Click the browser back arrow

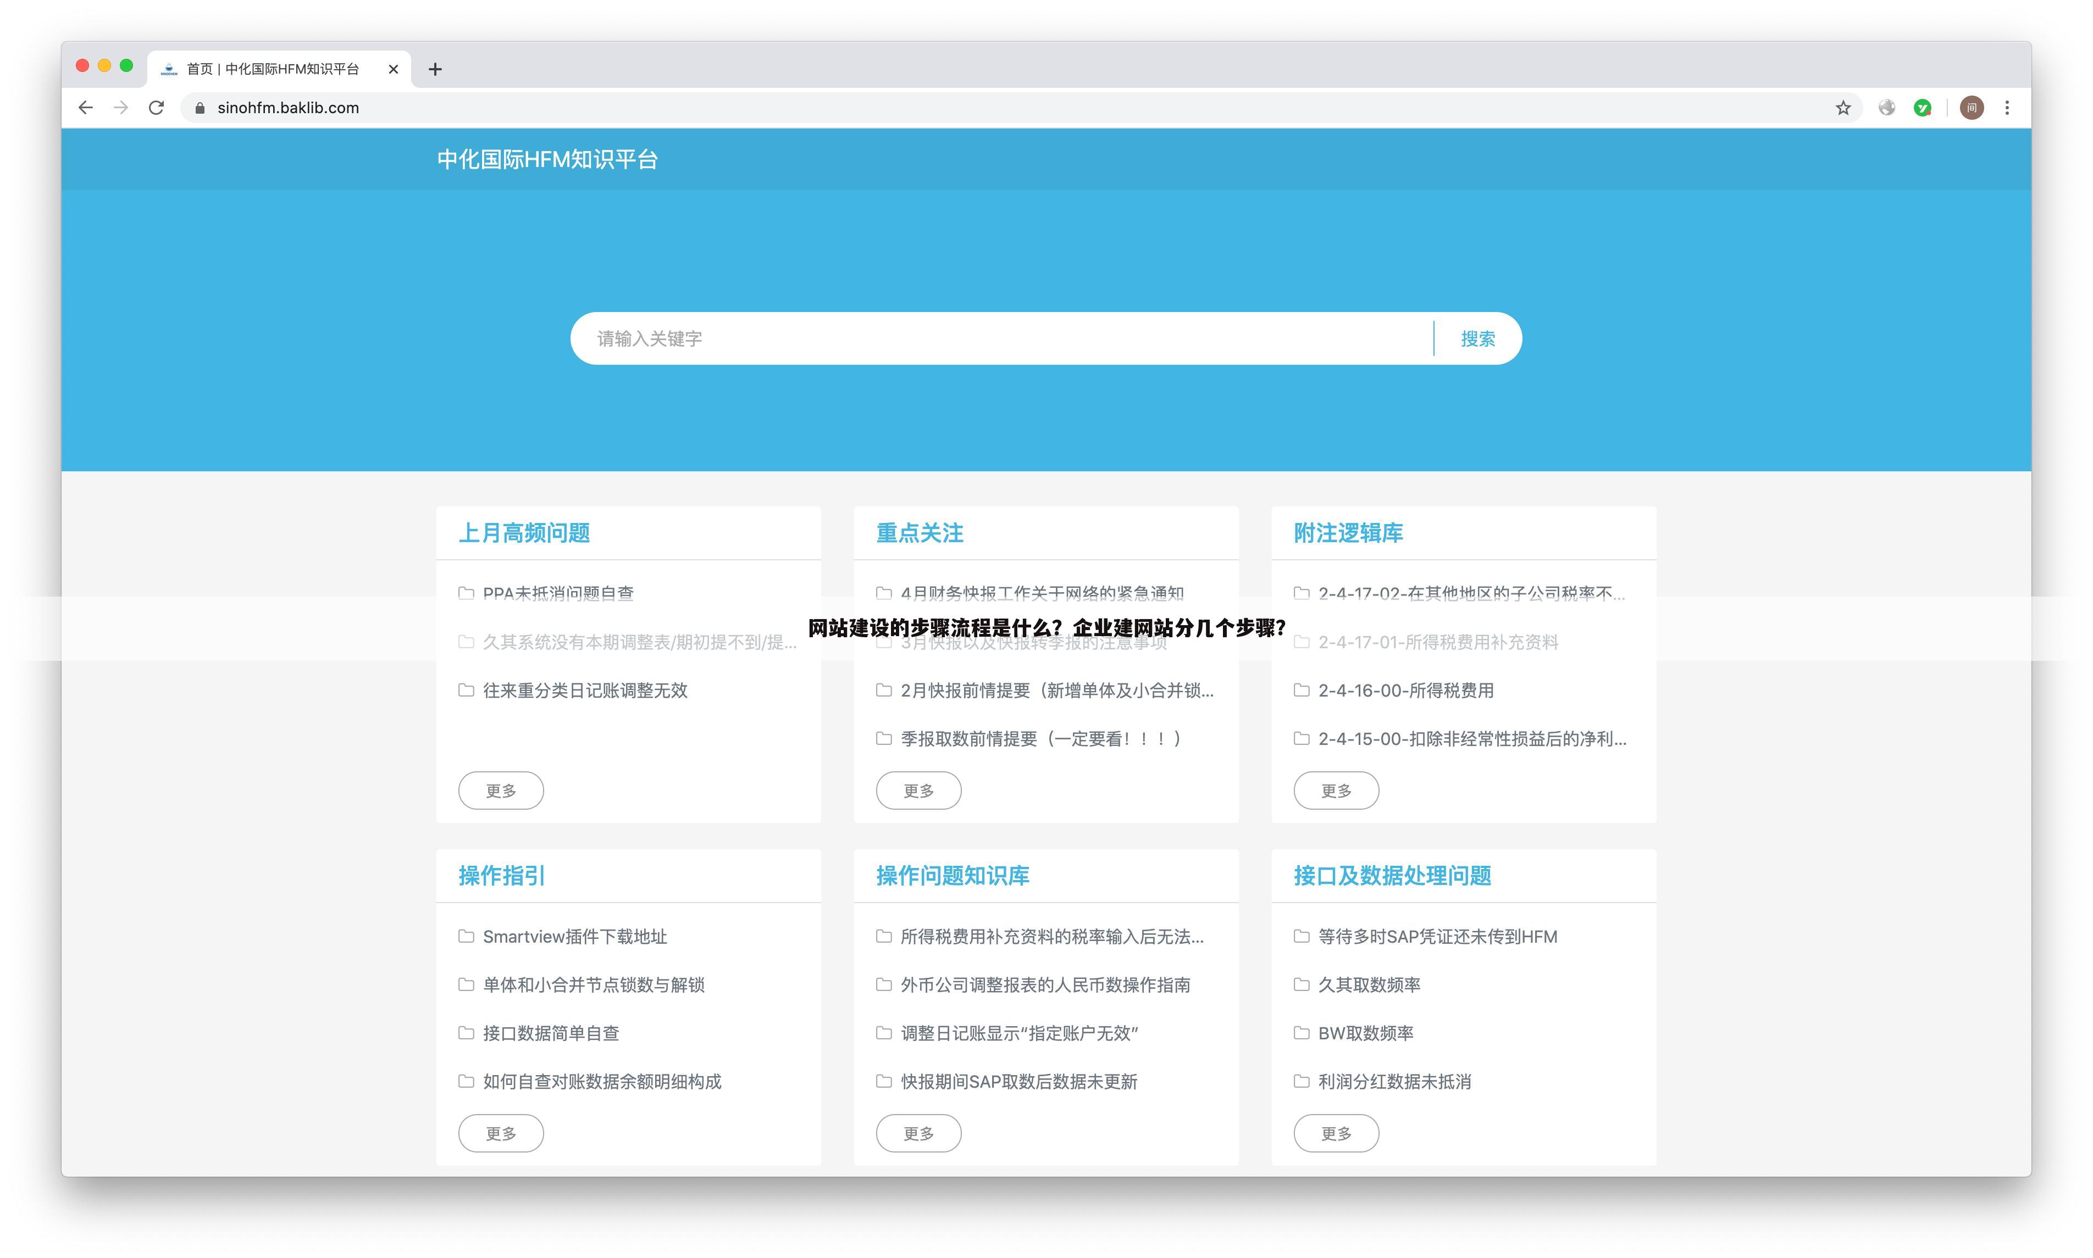coord(86,108)
